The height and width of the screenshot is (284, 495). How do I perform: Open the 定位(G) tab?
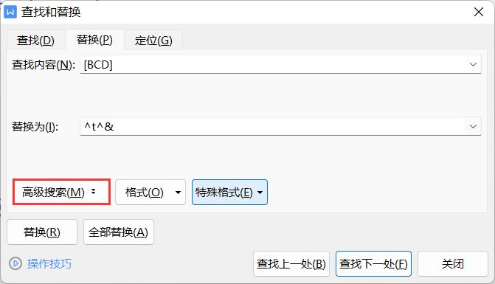pos(153,40)
